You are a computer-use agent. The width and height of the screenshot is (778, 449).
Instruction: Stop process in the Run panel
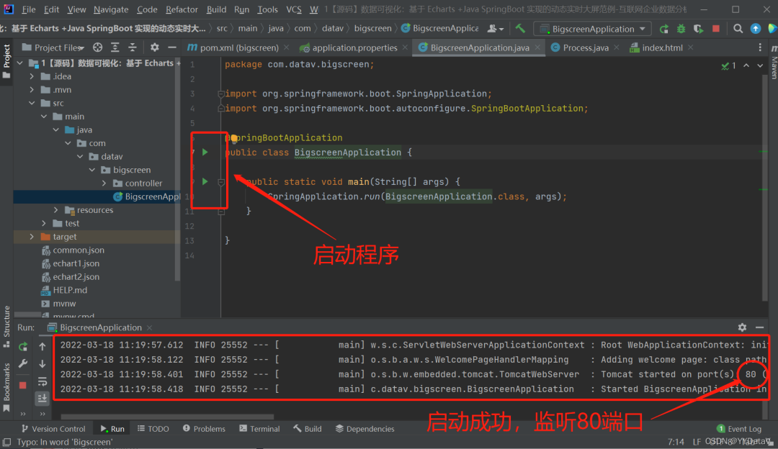(23, 385)
